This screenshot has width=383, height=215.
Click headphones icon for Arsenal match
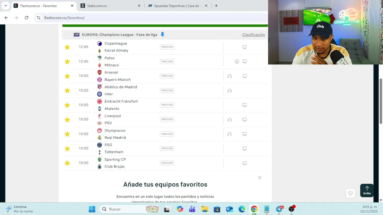click(x=230, y=76)
